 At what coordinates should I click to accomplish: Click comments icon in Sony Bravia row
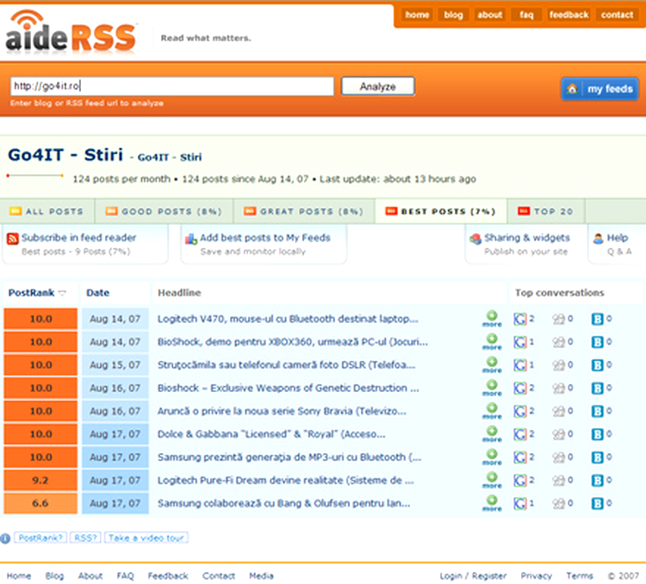(559, 412)
